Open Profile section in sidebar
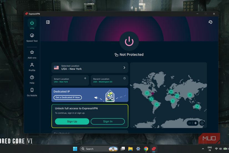Image resolution: width=229 pixels, height=153 pixels. 32,67
